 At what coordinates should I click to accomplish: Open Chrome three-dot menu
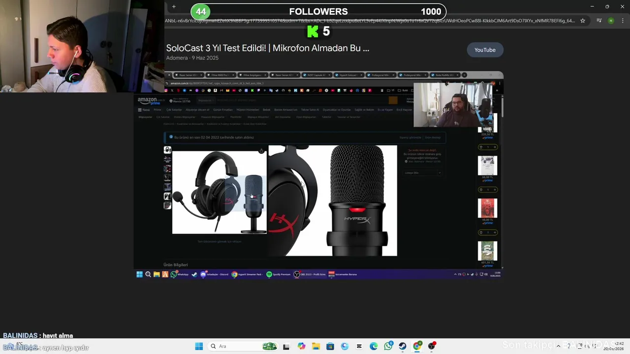(x=623, y=21)
